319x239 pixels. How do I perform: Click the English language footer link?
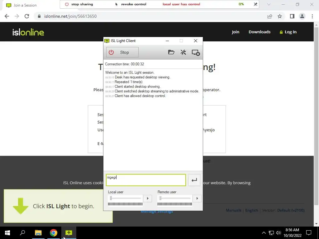click(251, 210)
